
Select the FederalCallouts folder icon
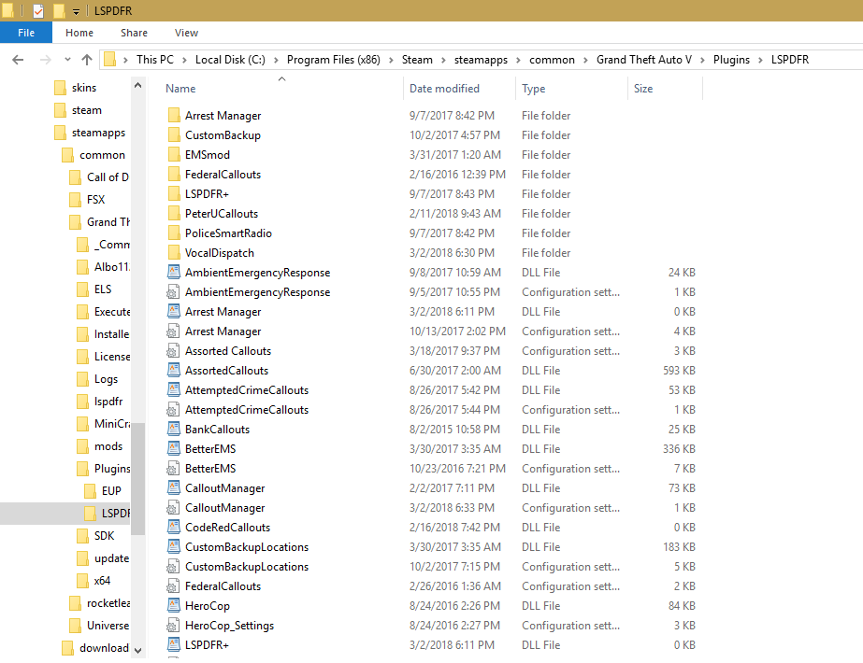coord(173,174)
